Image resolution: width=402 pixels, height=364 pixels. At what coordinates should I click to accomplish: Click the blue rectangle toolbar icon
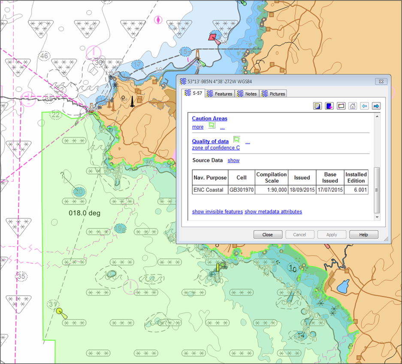[x=329, y=106]
